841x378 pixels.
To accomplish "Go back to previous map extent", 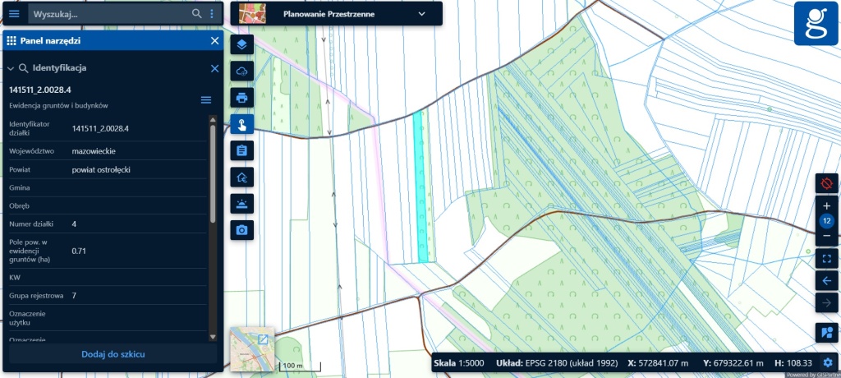I will click(826, 281).
